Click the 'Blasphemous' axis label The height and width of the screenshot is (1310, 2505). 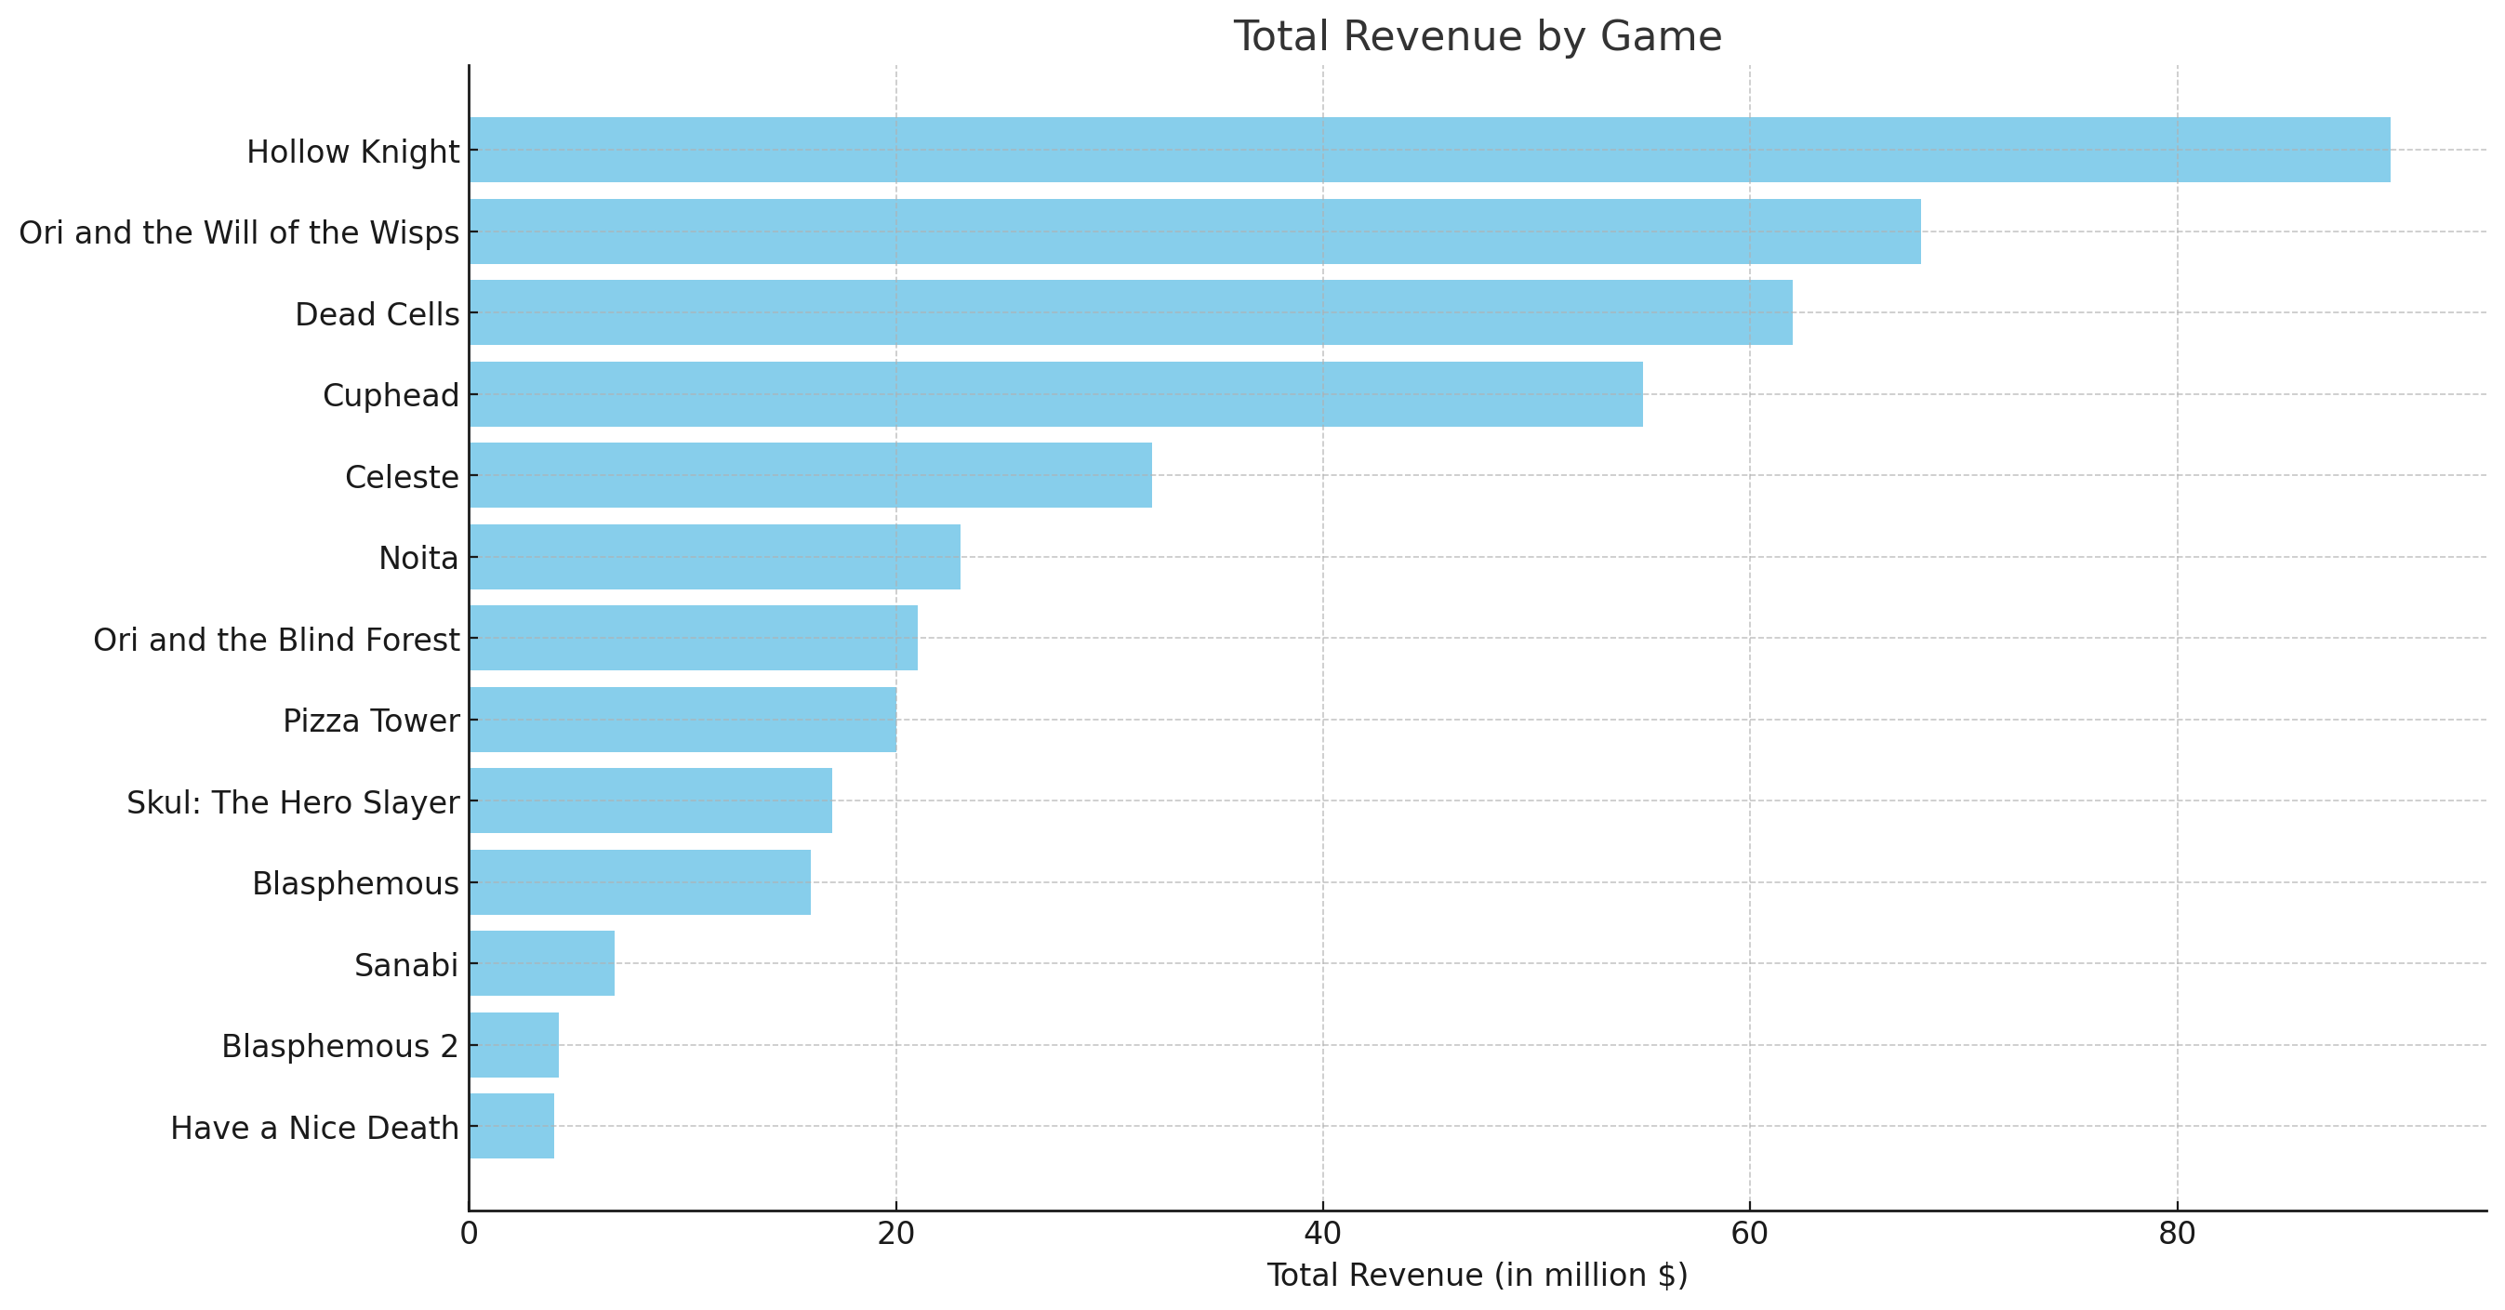355,884
